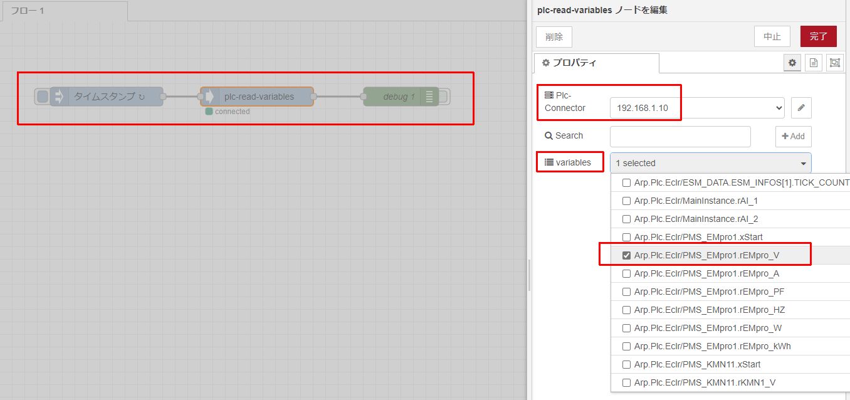Click the Search input field
The height and width of the screenshot is (400, 850).
coord(680,136)
